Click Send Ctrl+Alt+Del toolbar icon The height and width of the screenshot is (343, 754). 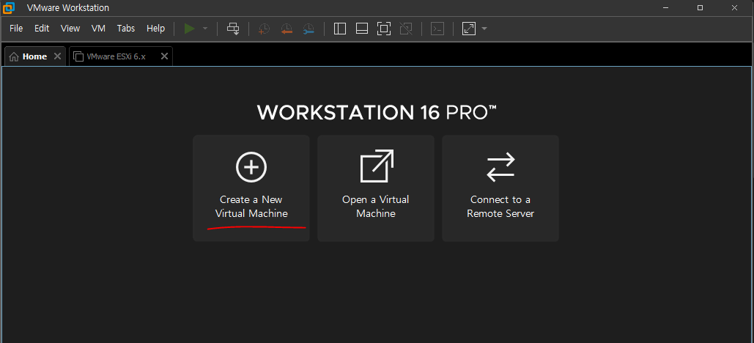click(233, 29)
